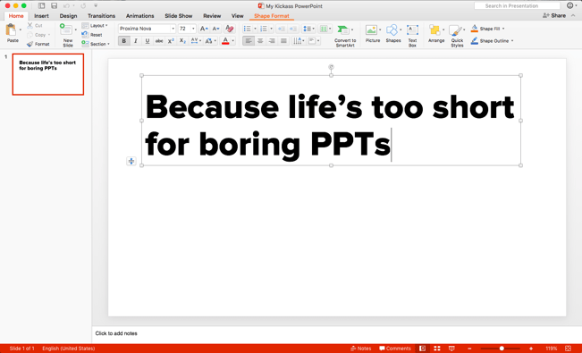Insert a Text Box

tap(412, 35)
